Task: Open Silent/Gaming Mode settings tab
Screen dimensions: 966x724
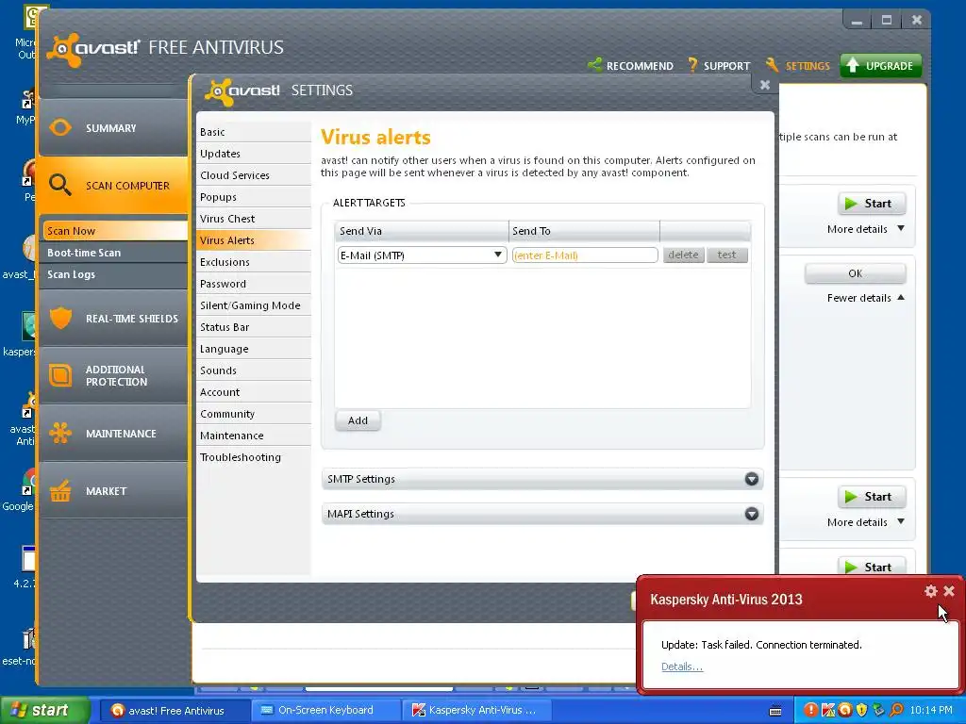Action: (x=254, y=305)
